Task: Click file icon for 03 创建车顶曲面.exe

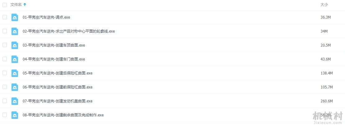Action: [x=15, y=45]
